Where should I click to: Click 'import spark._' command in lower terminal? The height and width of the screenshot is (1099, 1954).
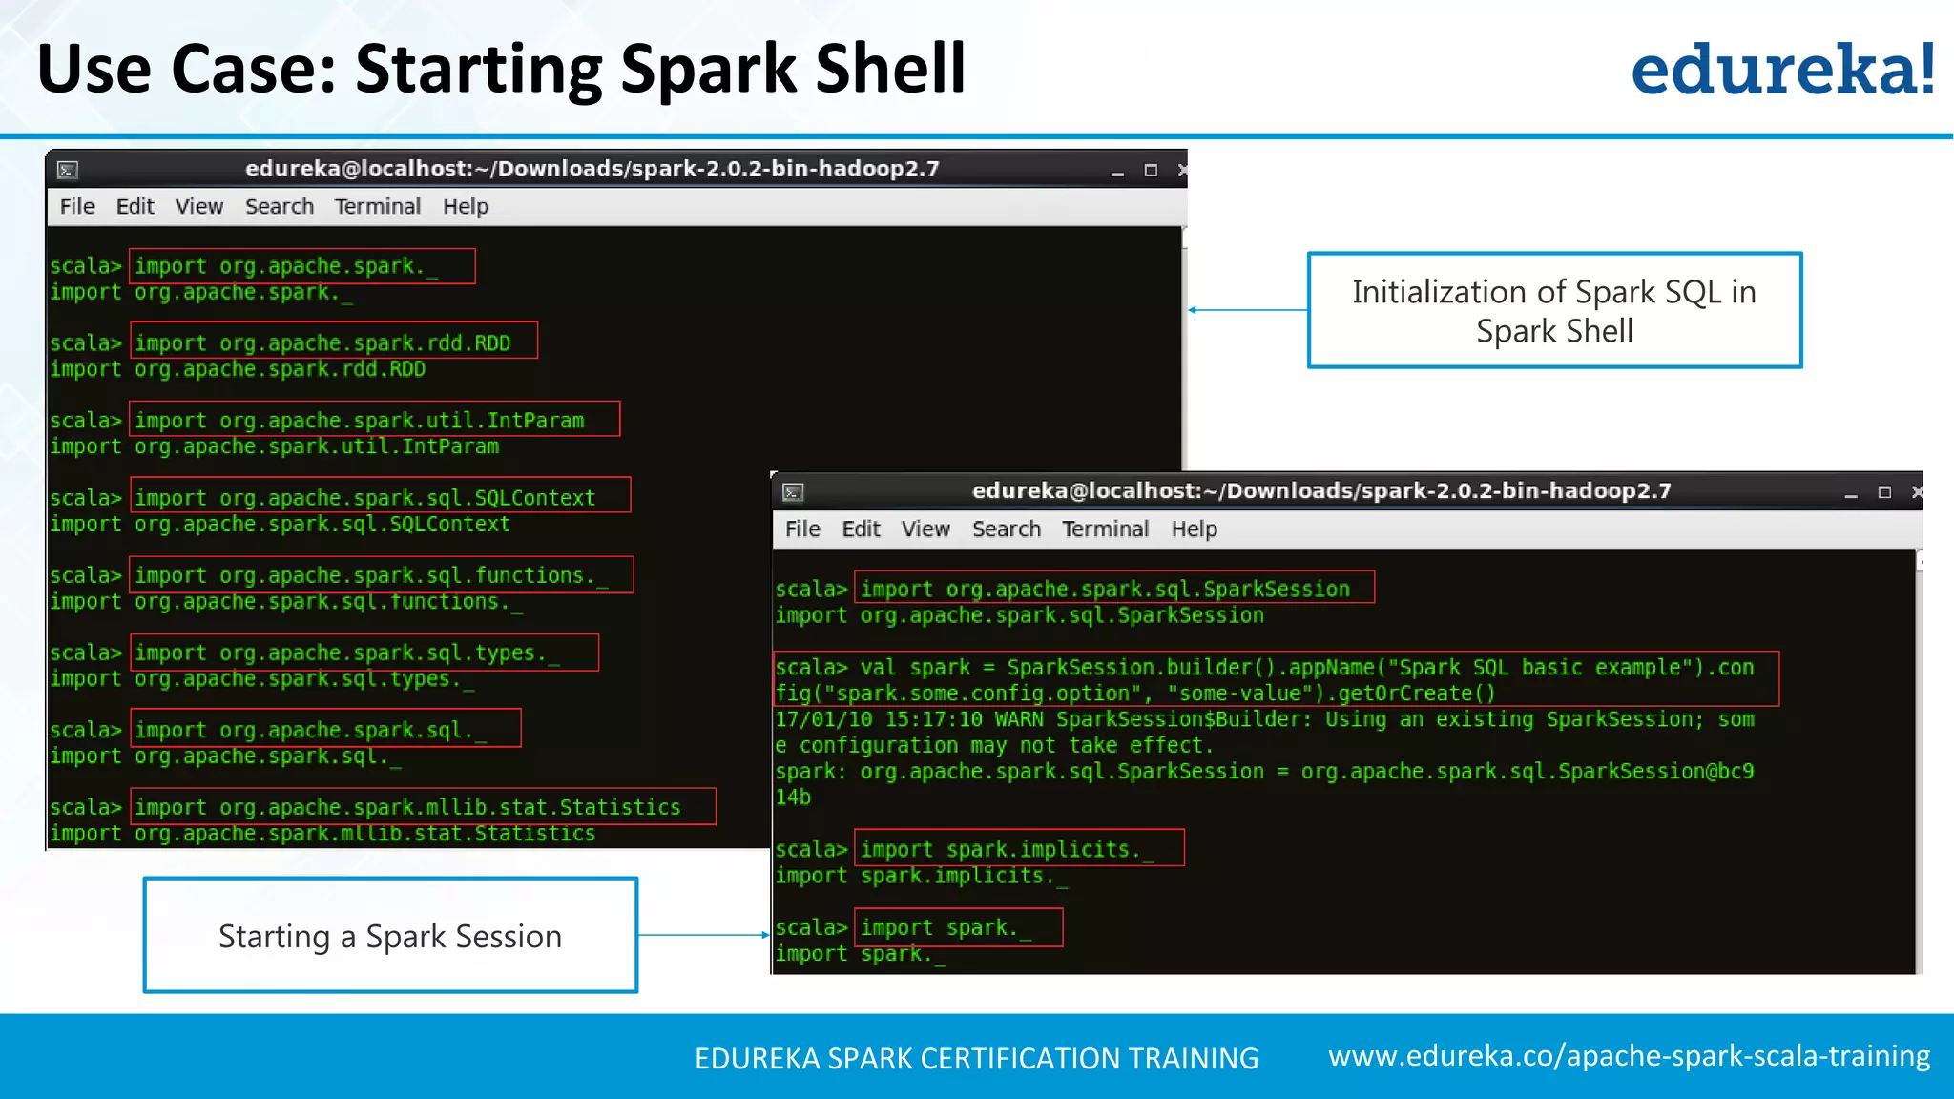pos(958,927)
